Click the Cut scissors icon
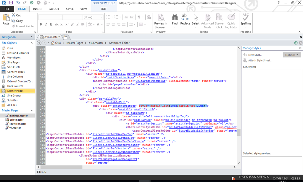This screenshot has width=303, height=182. coord(14,15)
